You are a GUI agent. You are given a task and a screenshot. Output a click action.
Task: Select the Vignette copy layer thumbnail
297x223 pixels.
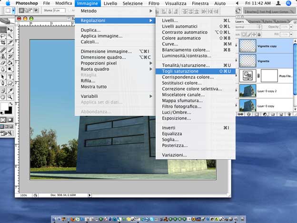pyautogui.click(x=247, y=45)
